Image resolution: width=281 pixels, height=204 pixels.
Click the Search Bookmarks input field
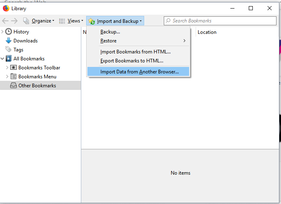pos(221,21)
